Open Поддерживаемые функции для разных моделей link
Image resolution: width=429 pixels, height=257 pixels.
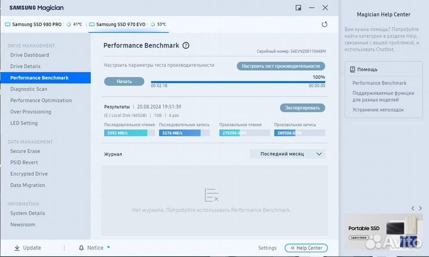(383, 96)
